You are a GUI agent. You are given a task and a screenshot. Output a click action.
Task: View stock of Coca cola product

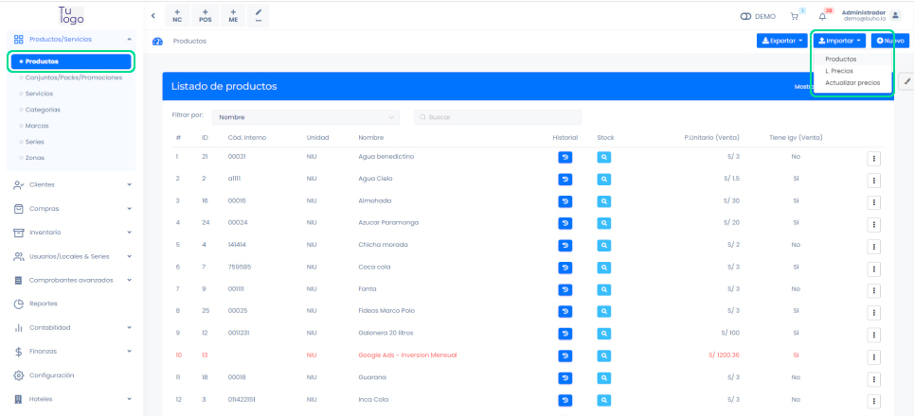pos(604,267)
